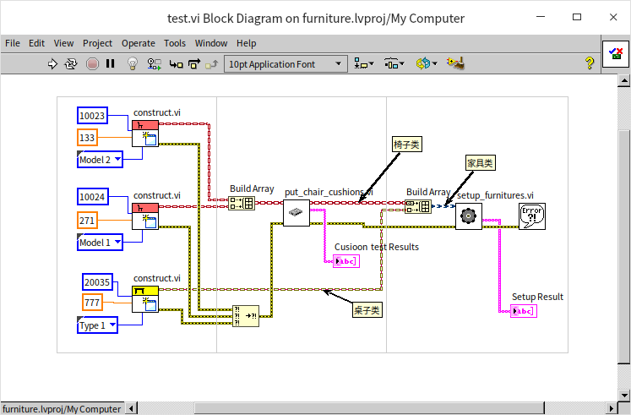Screen dimensions: 631x415
Task: Click the 家具类 comment label
Action: (x=480, y=163)
